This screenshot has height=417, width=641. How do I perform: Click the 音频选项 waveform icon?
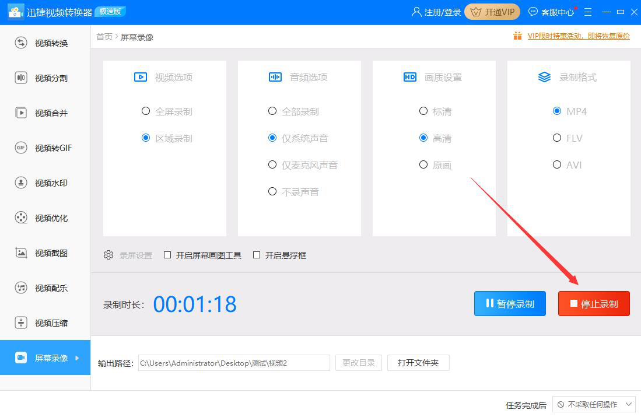(x=275, y=77)
